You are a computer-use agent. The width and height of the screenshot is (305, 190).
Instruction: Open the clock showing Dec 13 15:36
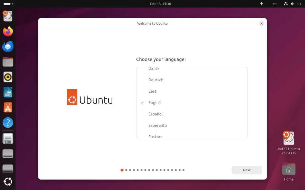point(160,4)
